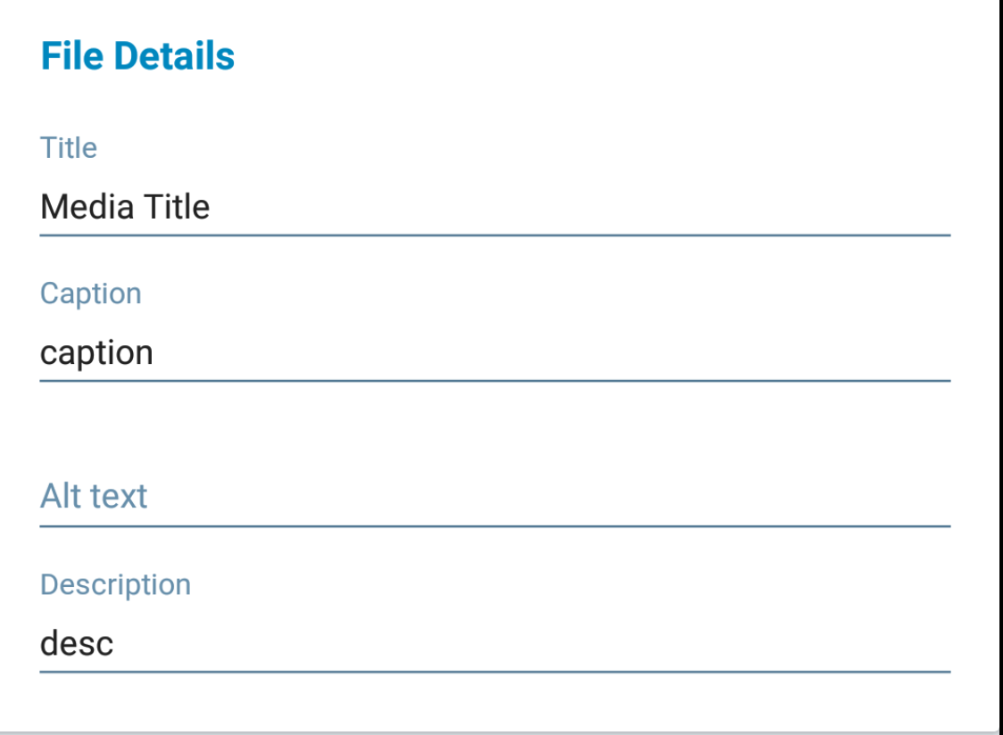This screenshot has height=735, width=1003.
Task: Click the Title input field
Action: coord(494,208)
